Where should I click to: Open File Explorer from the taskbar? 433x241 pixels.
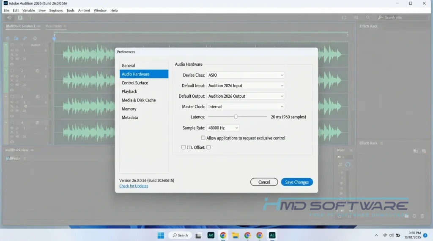point(235,235)
